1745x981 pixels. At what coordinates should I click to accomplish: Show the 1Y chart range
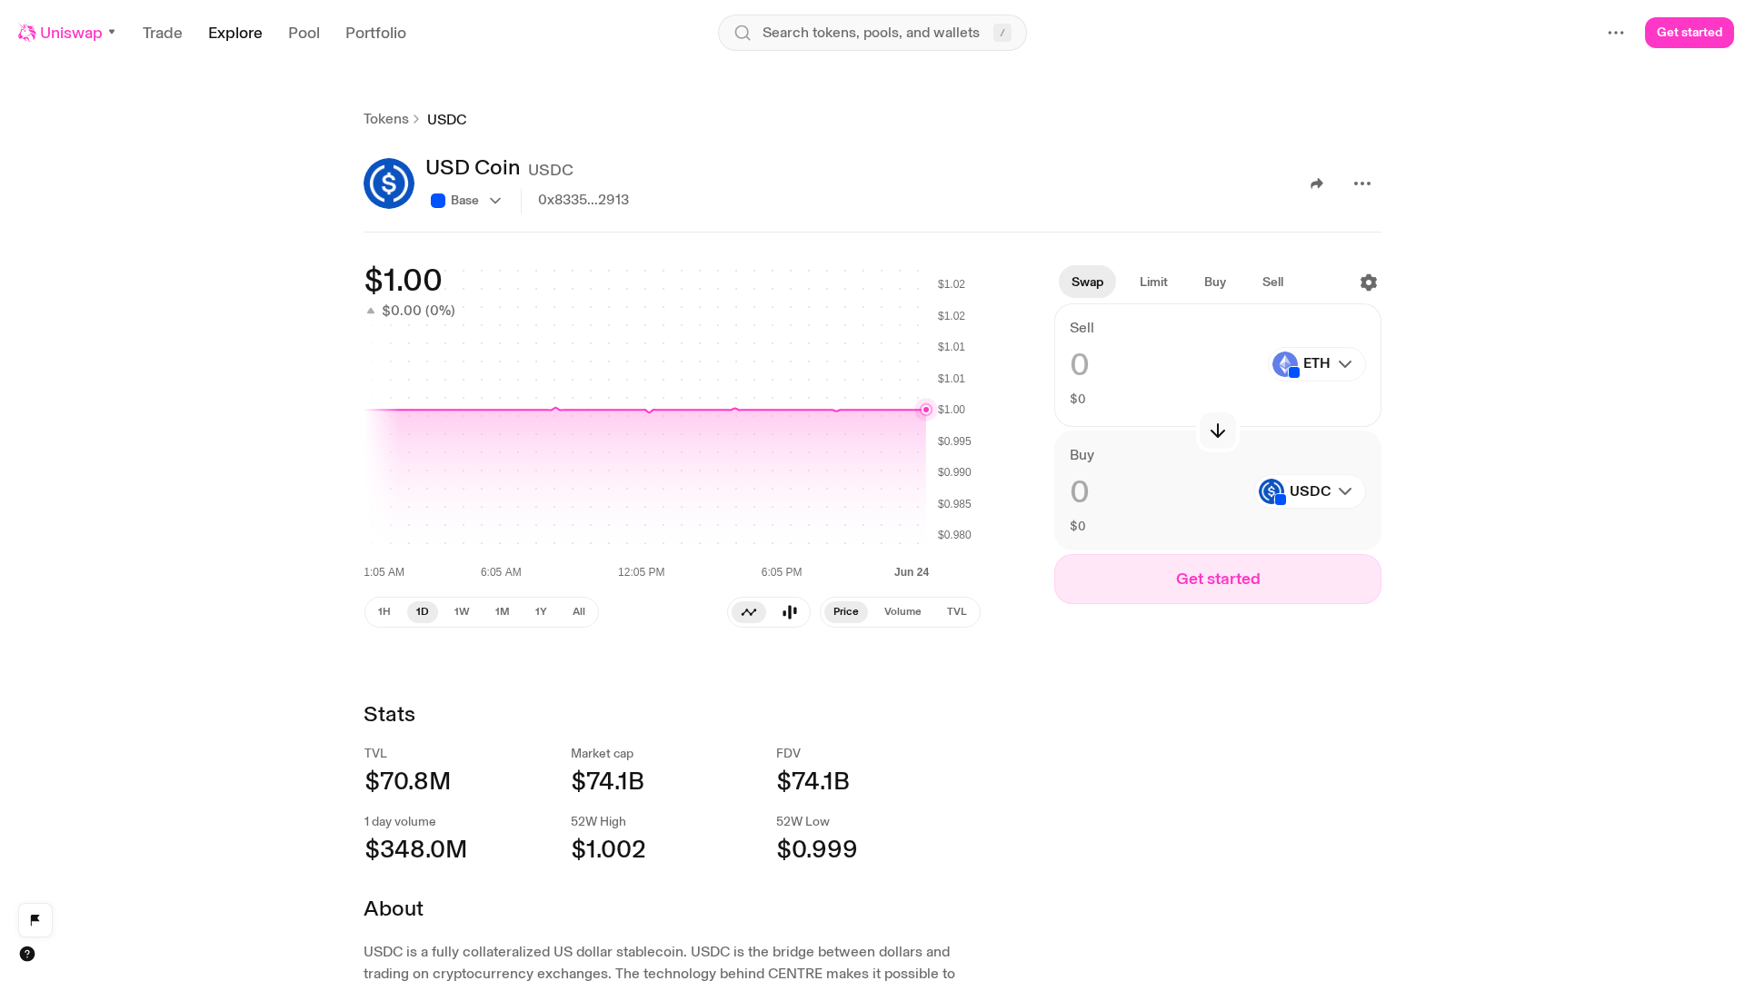pos(541,612)
